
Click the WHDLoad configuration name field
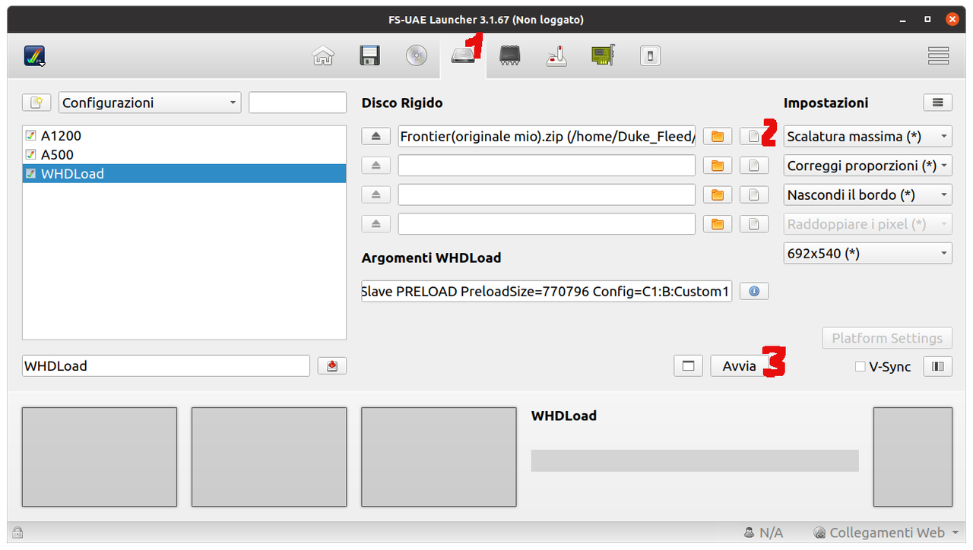166,365
